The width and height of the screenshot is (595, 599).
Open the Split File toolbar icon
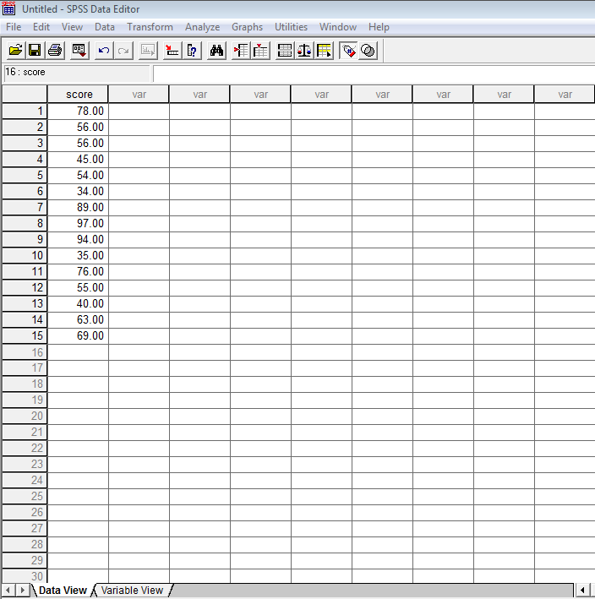click(285, 51)
